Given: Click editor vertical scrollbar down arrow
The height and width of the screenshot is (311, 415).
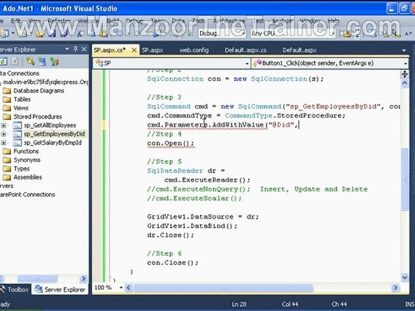Looking at the screenshot, I should click(405, 277).
